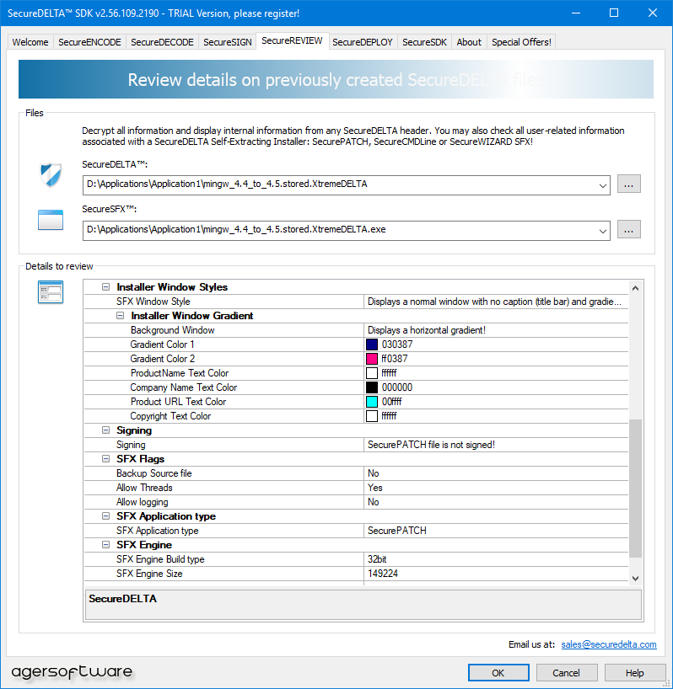This screenshot has width=673, height=689.
Task: Switch to the SecureDECODE tab
Action: (x=162, y=42)
